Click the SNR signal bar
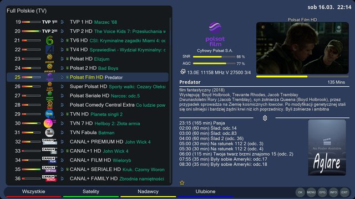 tap(214, 56)
